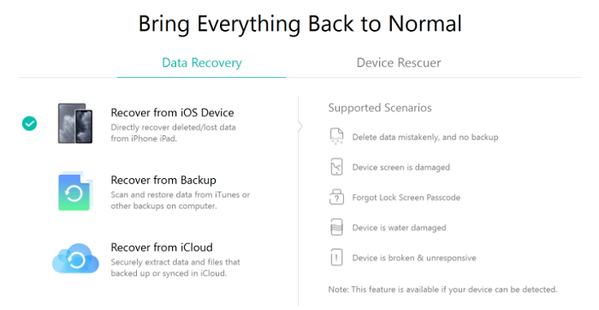Toggle the green checkmark beside iOS Device
This screenshot has width=599, height=310.
[x=29, y=123]
